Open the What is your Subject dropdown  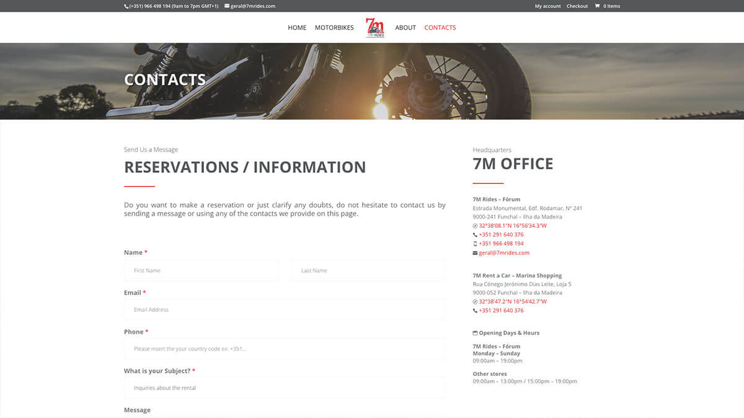tap(285, 388)
